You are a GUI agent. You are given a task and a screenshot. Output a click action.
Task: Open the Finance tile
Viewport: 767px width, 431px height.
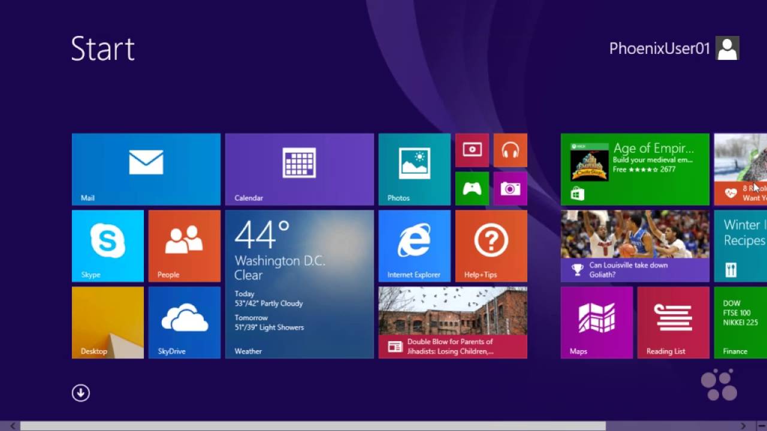tap(741, 323)
